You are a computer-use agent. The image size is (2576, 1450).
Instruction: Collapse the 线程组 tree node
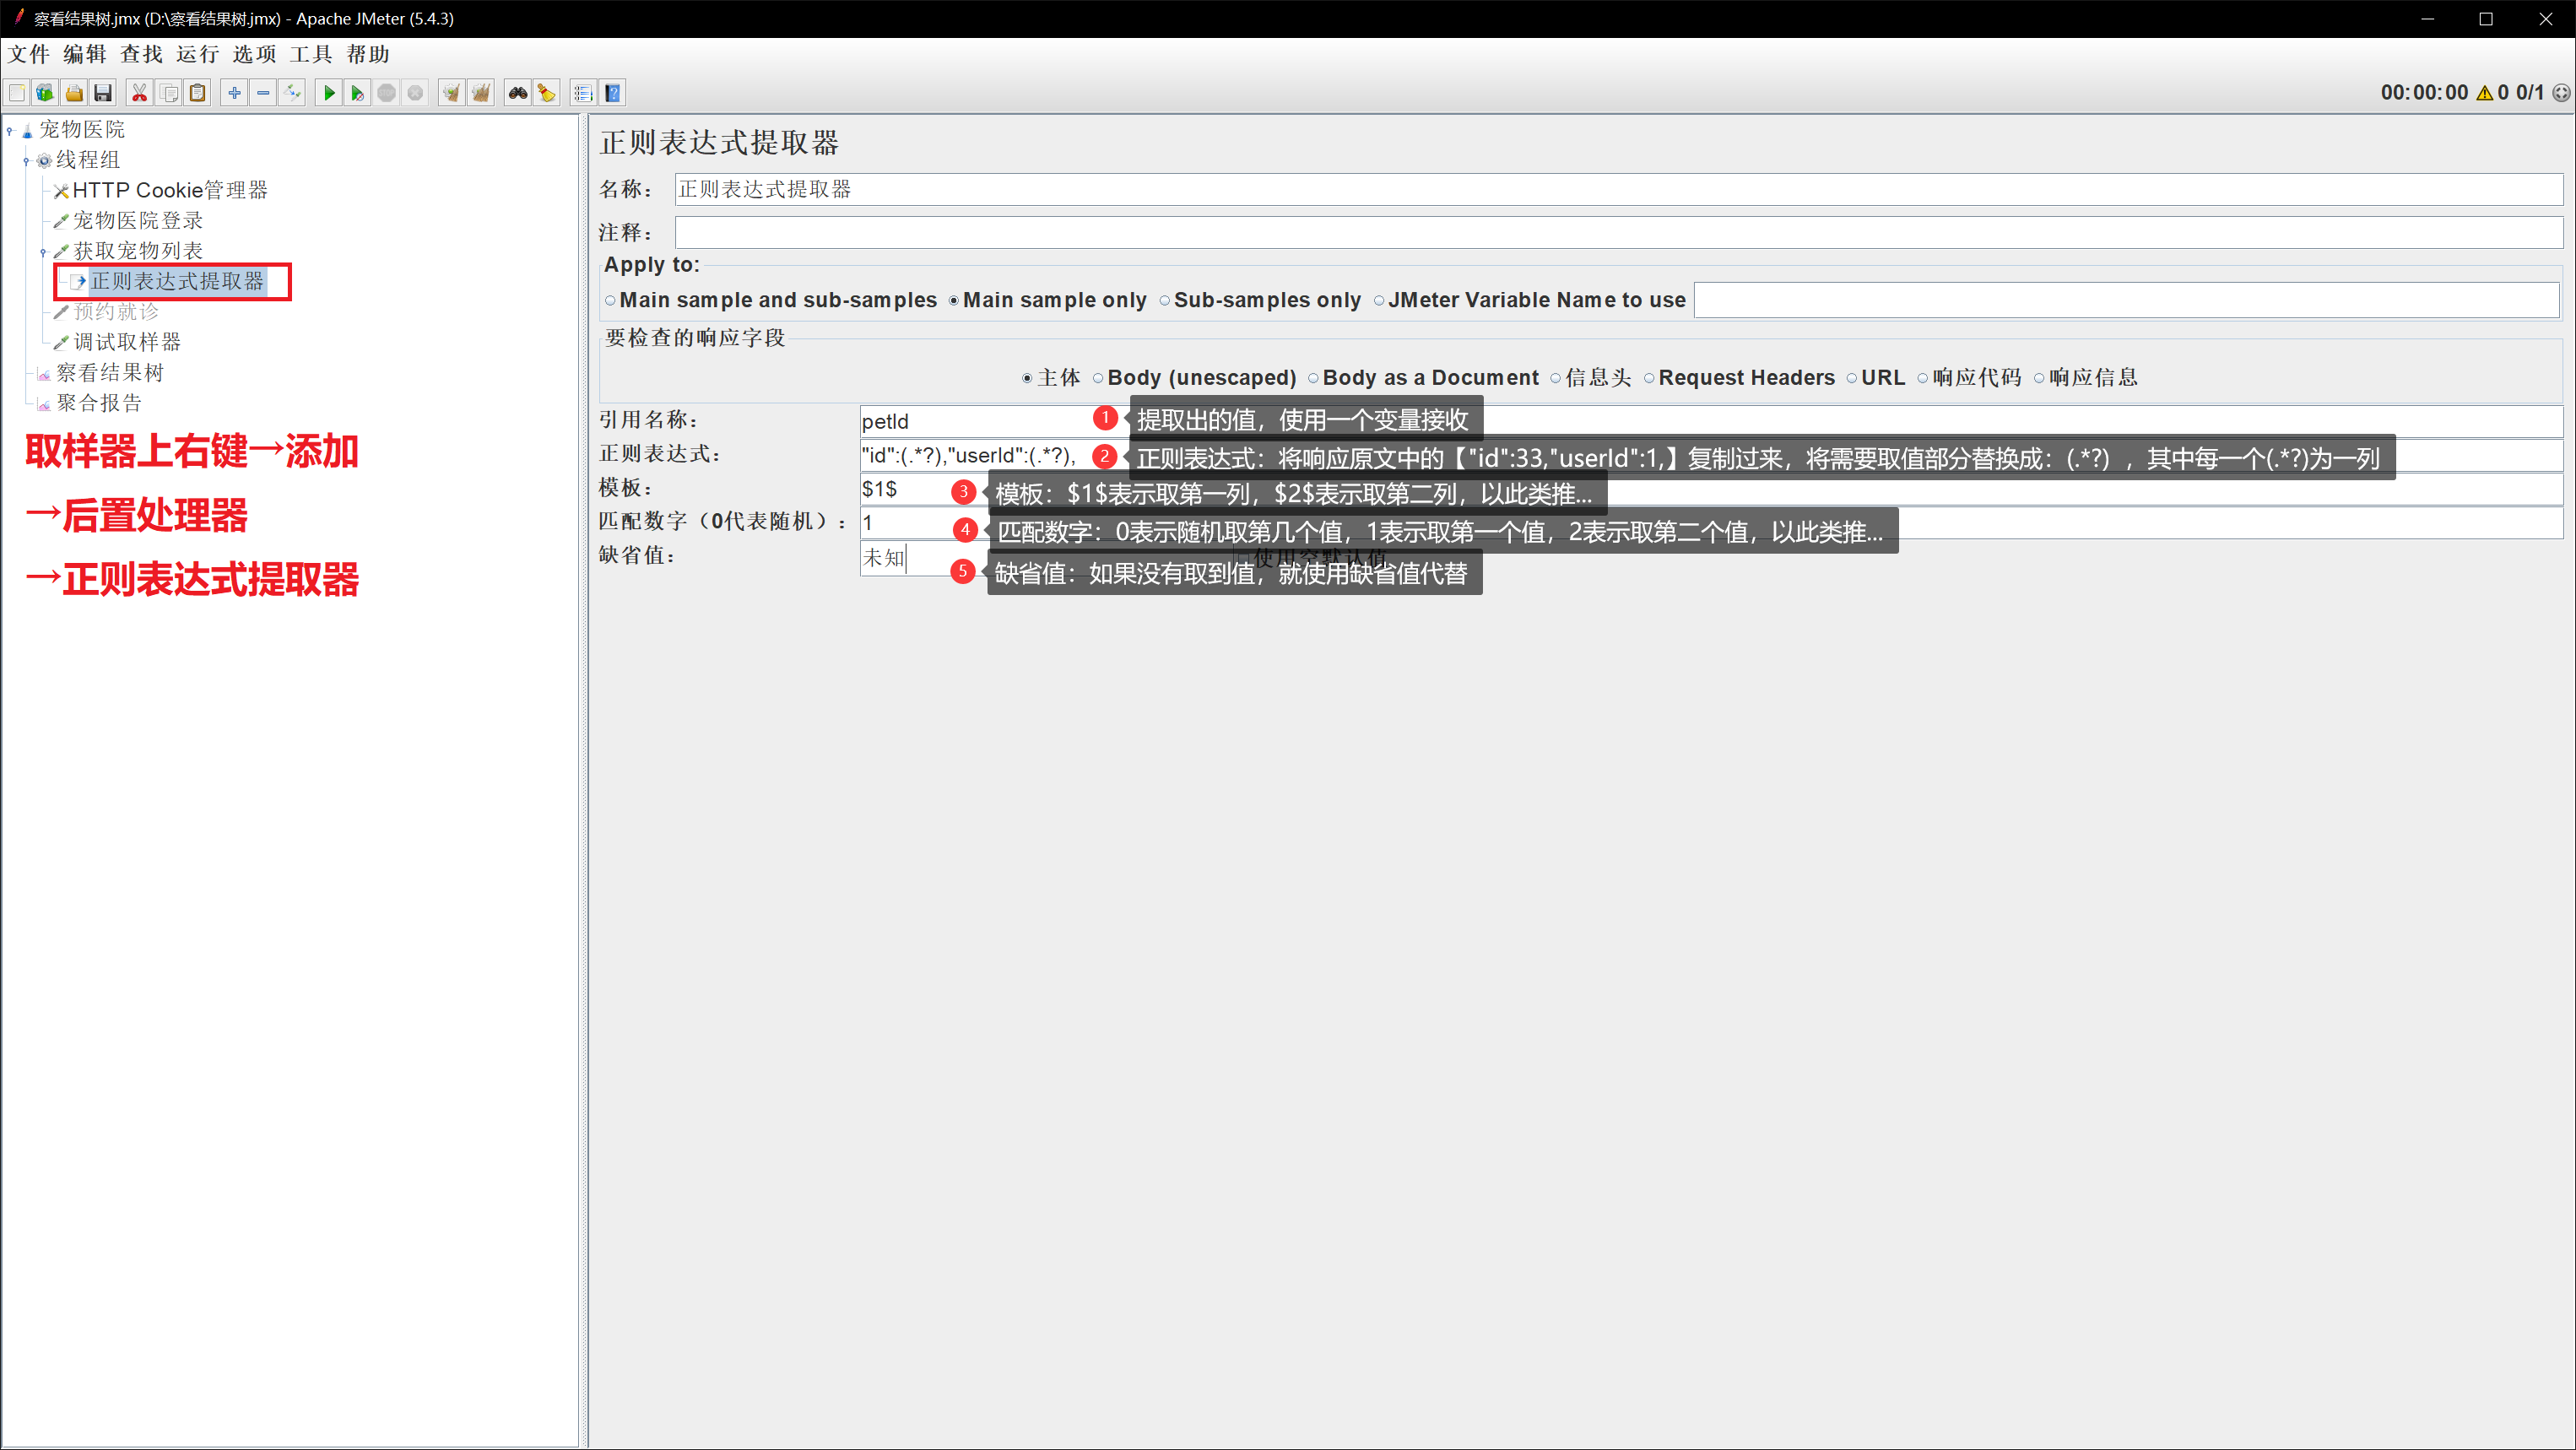coord(26,161)
